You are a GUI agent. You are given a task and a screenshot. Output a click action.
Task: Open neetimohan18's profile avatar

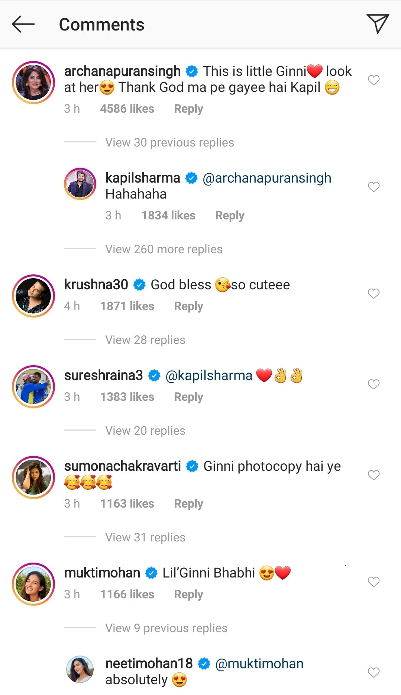(x=80, y=669)
